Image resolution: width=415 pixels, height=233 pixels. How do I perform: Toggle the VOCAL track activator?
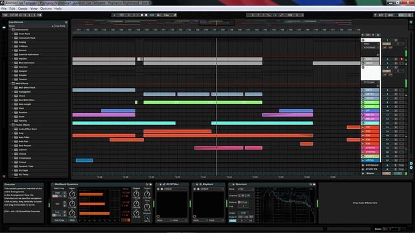click(387, 161)
